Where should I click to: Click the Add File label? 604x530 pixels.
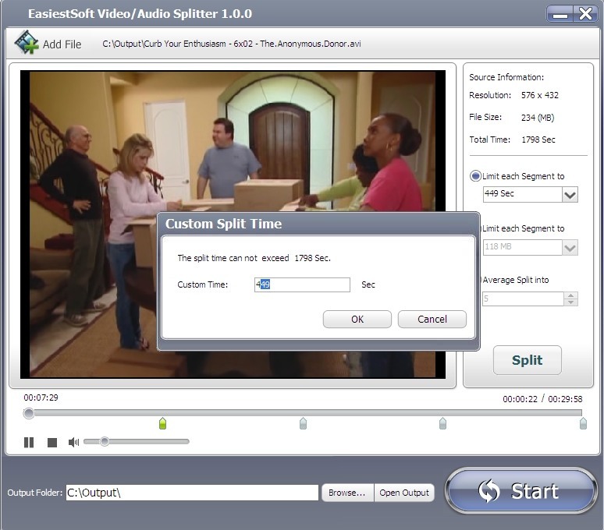62,44
